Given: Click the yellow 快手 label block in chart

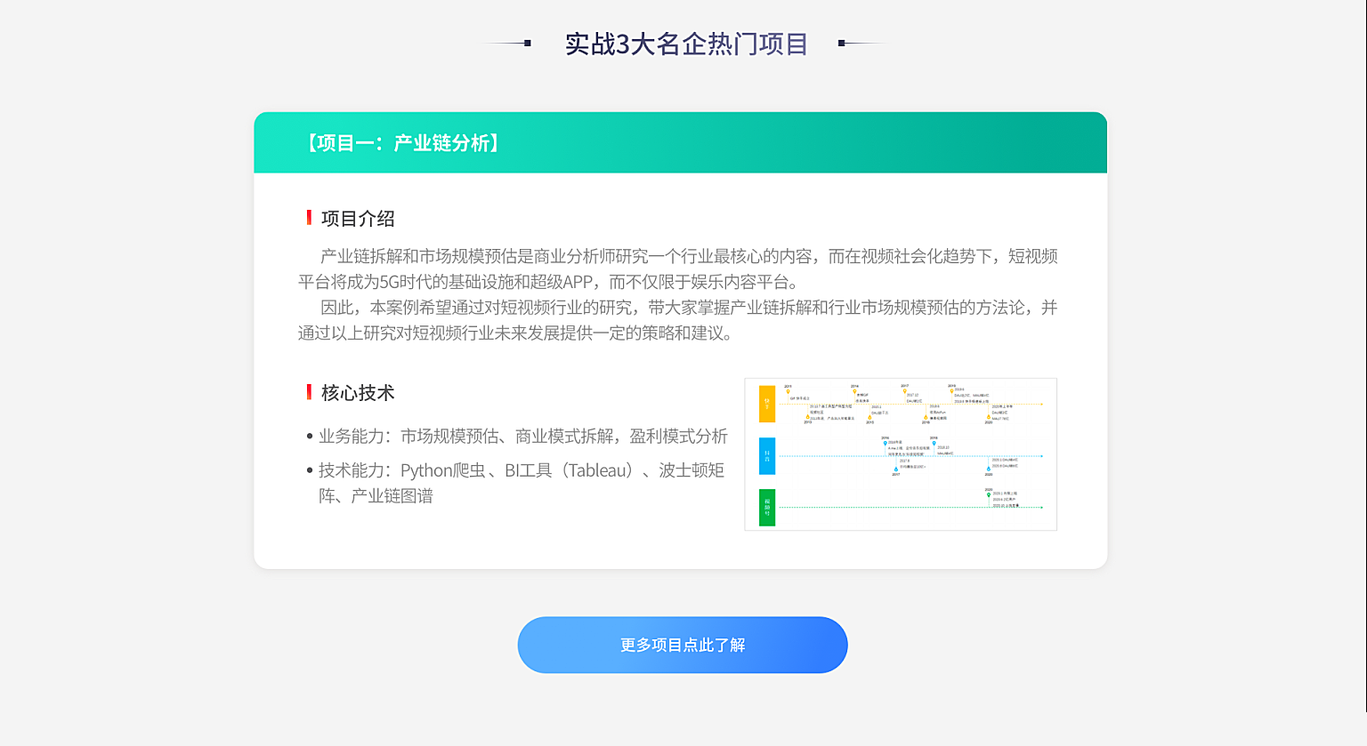Looking at the screenshot, I should 766,404.
